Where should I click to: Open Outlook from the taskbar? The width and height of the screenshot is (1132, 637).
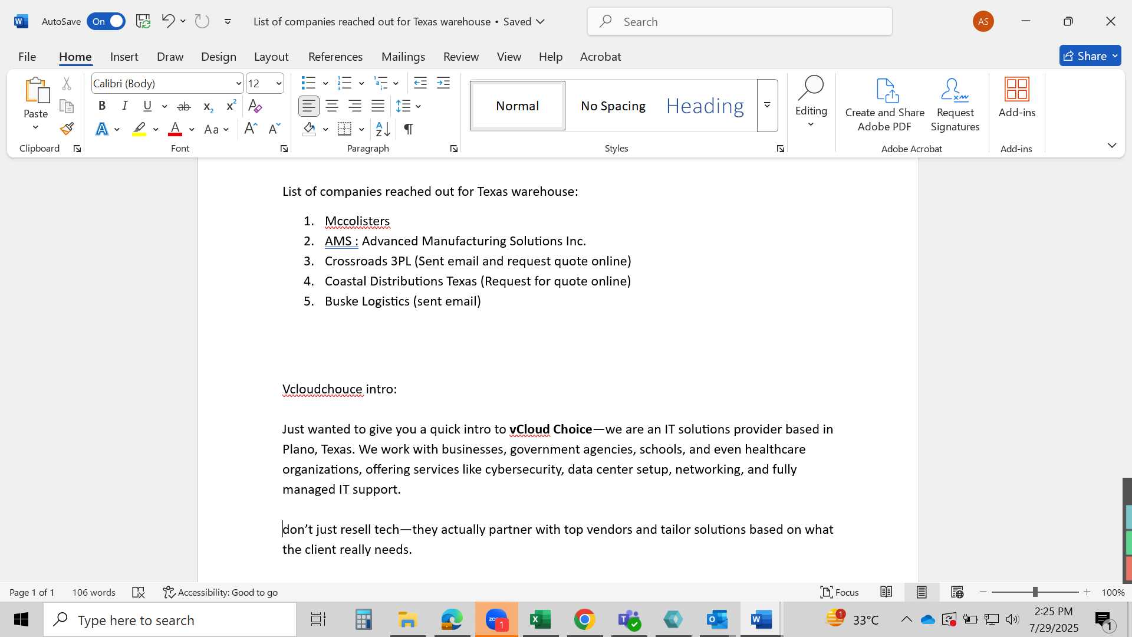718,619
